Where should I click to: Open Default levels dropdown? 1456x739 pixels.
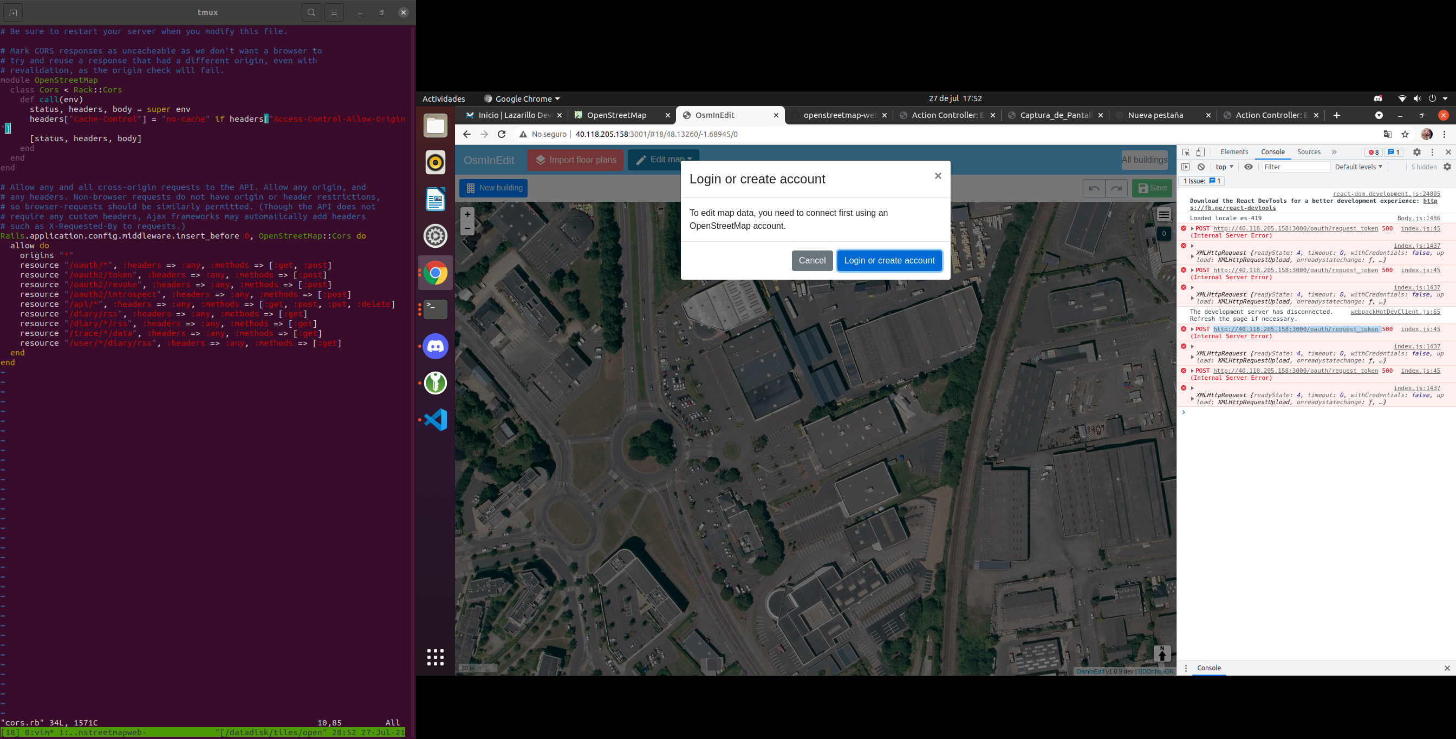pos(1359,167)
